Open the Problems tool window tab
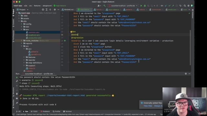Image resolution: width=207 pixels, height=116 pixels. pyautogui.click(x=45, y=111)
